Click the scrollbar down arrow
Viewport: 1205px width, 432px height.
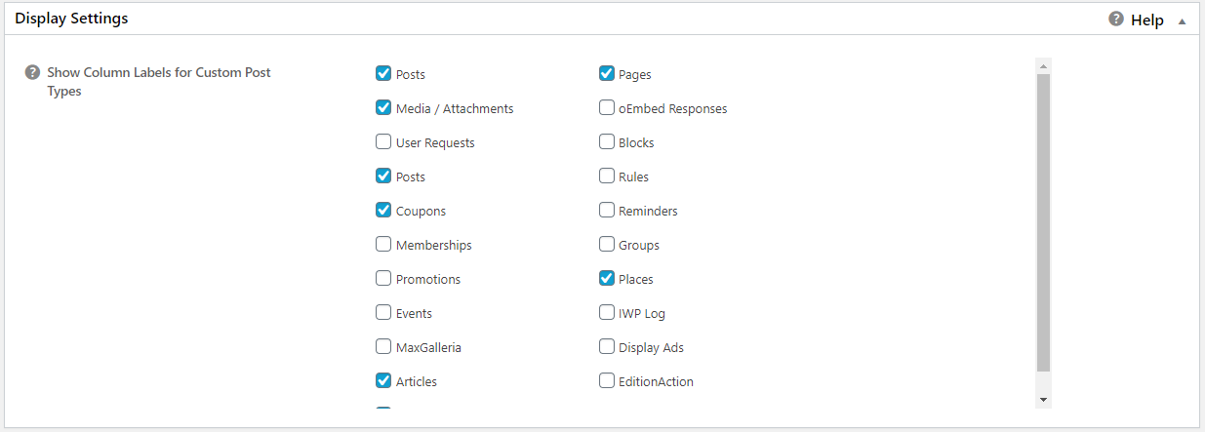pos(1043,400)
